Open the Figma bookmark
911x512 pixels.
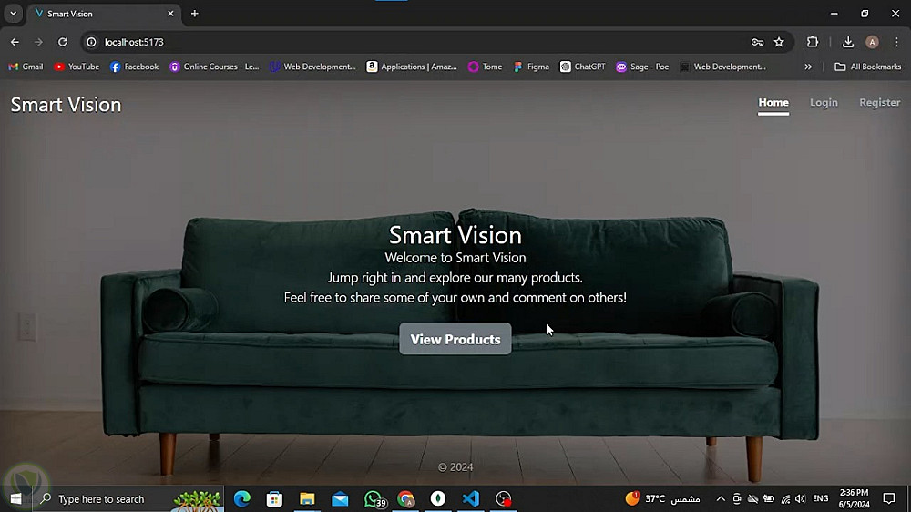click(x=531, y=67)
